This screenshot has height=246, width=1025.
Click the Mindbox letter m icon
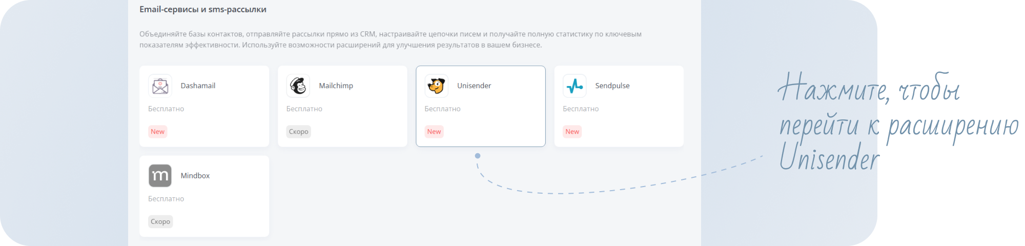tap(160, 176)
